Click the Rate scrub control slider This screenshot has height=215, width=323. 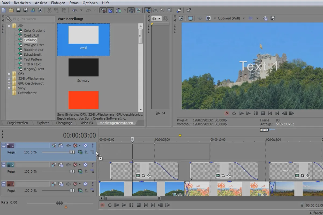[x=59, y=203]
